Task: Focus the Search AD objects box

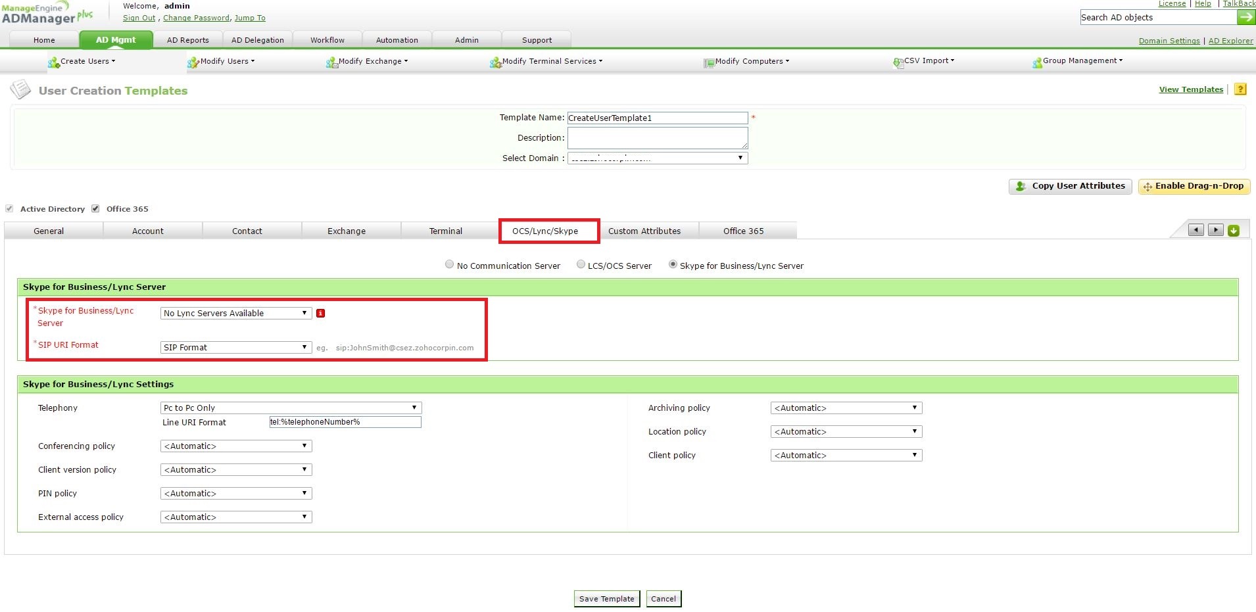Action: click(x=1159, y=18)
